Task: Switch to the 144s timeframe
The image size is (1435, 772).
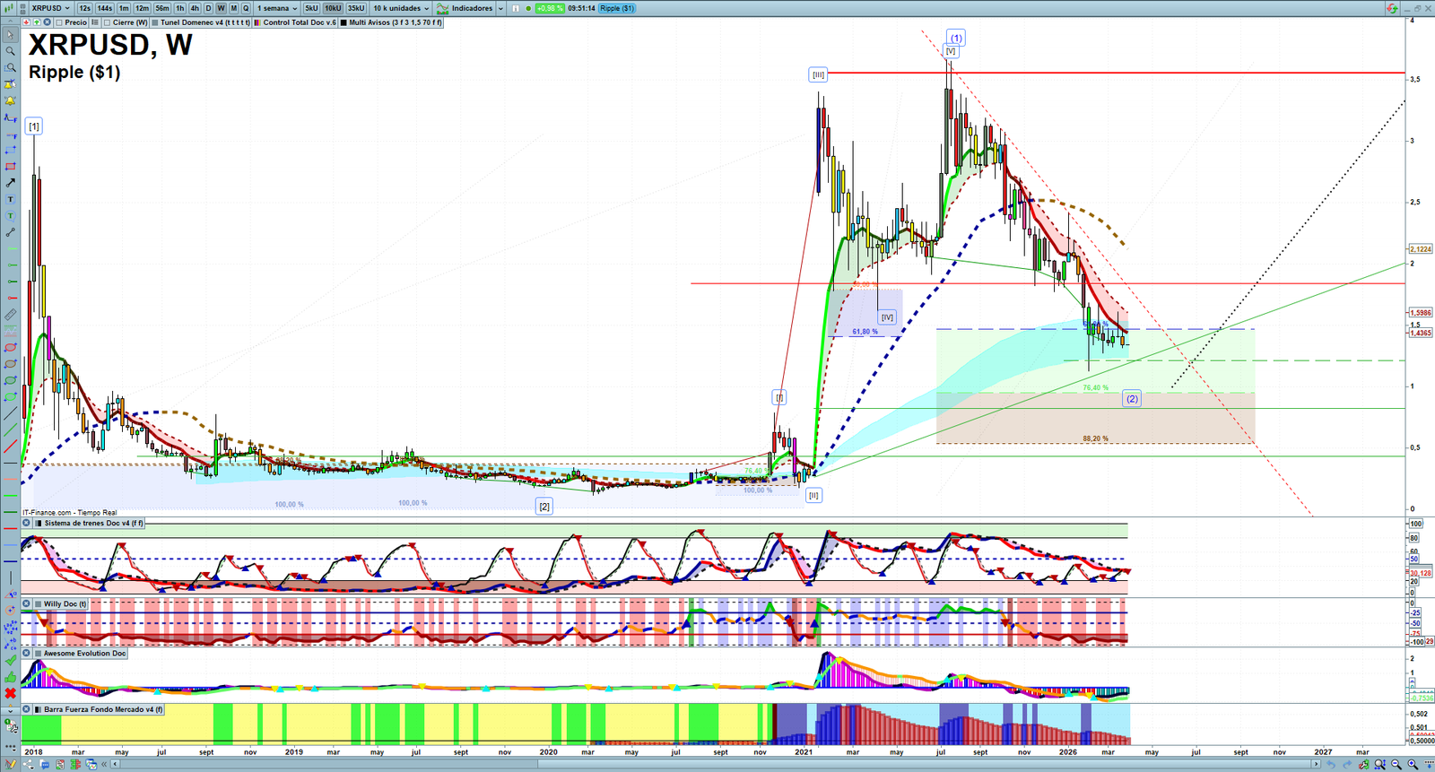Action: point(105,8)
